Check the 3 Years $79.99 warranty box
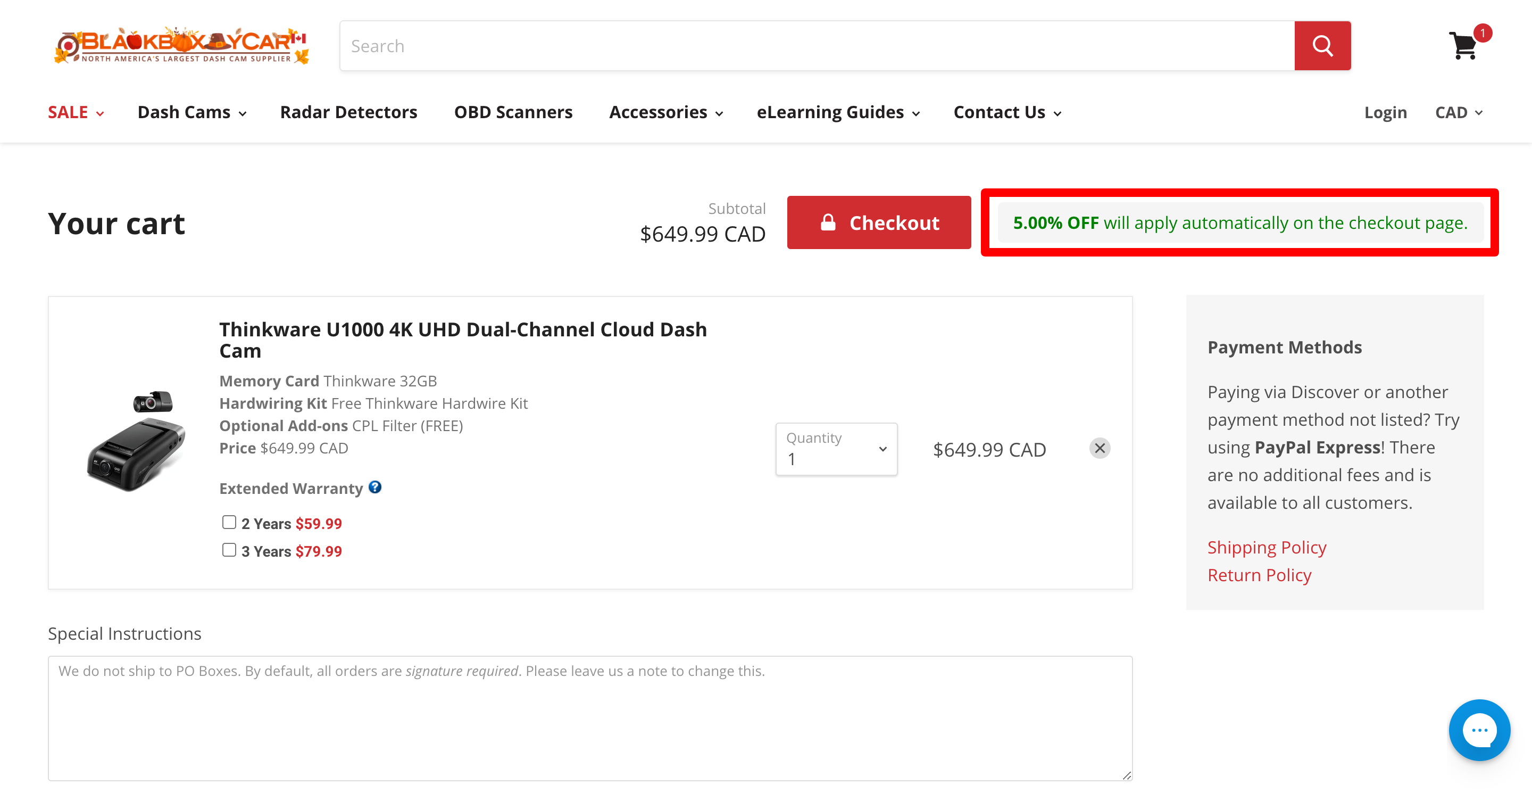The height and width of the screenshot is (793, 1532). (229, 550)
